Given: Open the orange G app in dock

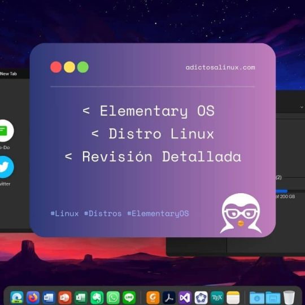Looking at the screenshot, I should pos(153,298).
